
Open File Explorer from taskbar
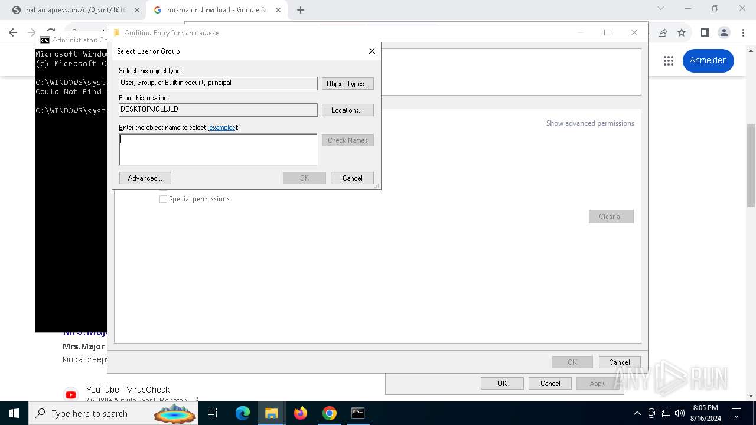[x=271, y=413]
